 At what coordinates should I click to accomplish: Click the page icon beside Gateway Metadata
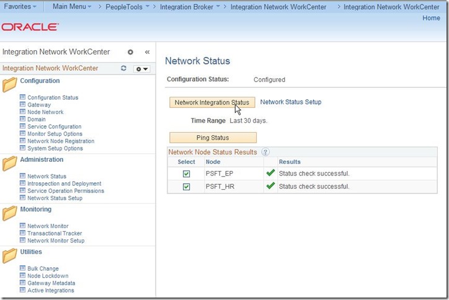click(22, 283)
